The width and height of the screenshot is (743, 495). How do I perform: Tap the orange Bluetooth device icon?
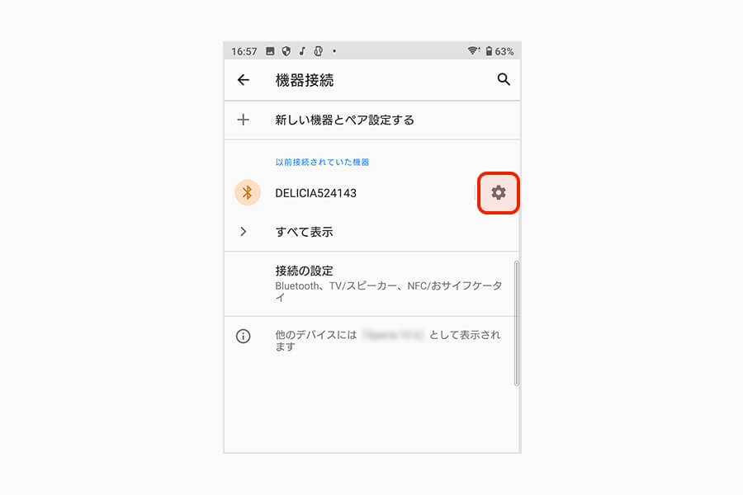248,193
